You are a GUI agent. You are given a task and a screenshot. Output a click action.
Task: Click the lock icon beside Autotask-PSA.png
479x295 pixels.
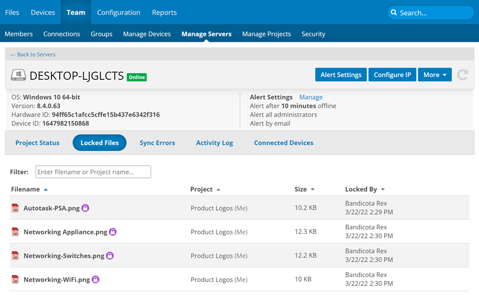[x=85, y=208]
